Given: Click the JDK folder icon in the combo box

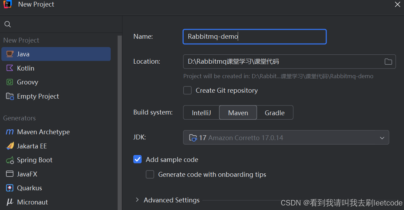Looking at the screenshot, I should [193, 138].
